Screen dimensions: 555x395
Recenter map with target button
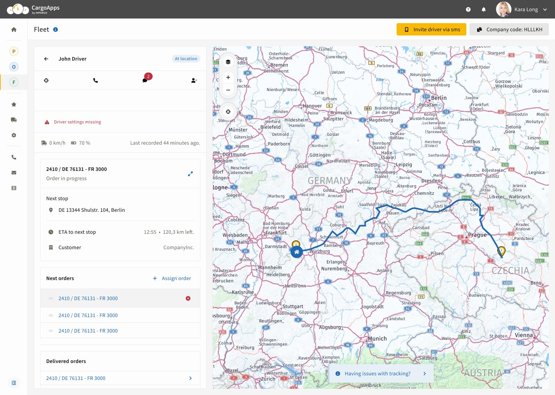pyautogui.click(x=228, y=112)
